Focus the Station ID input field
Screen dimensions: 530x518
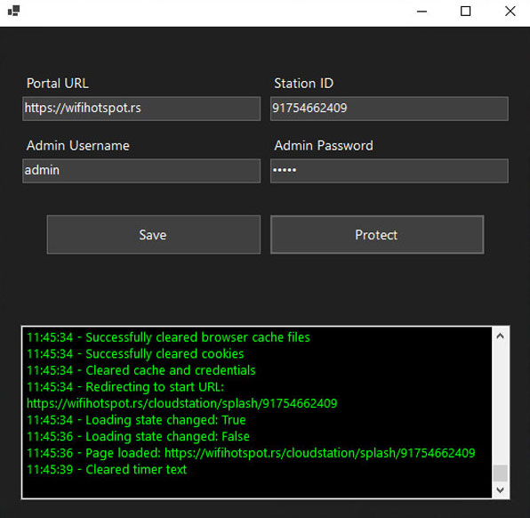389,109
